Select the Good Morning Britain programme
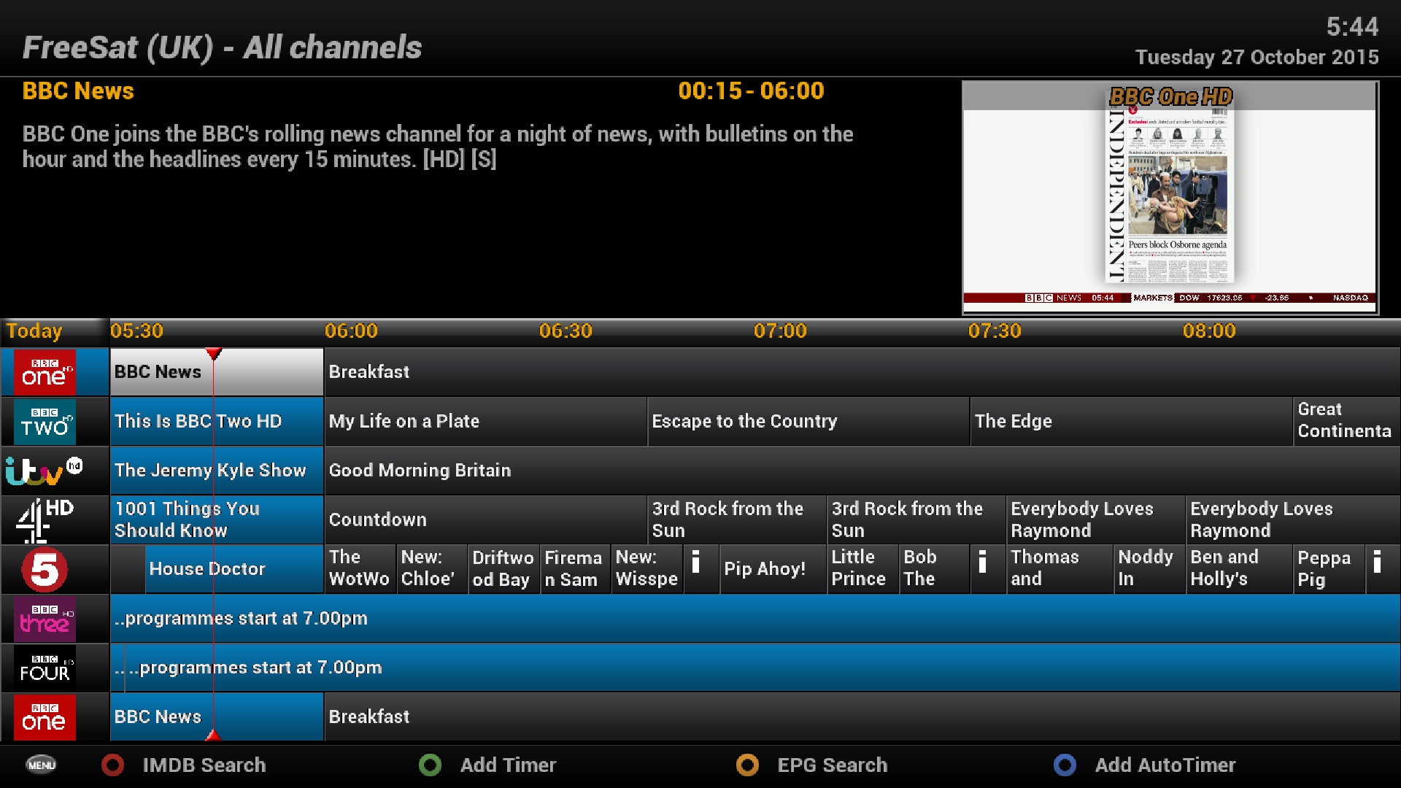The width and height of the screenshot is (1401, 788). click(420, 471)
